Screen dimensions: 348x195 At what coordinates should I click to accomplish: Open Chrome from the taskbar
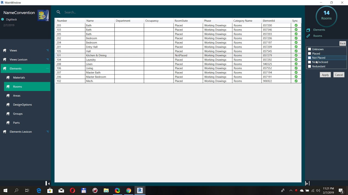(x=129, y=191)
